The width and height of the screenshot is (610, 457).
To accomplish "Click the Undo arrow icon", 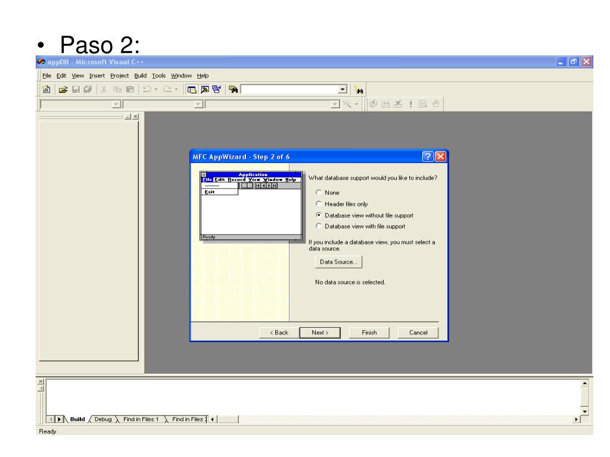I will (147, 89).
